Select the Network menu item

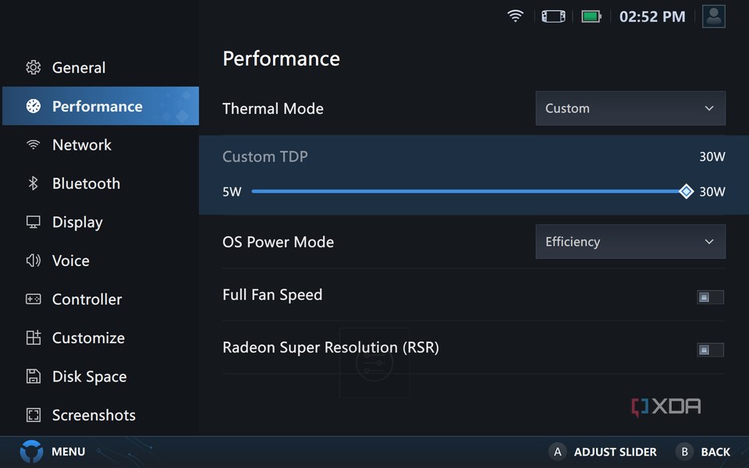pos(81,145)
